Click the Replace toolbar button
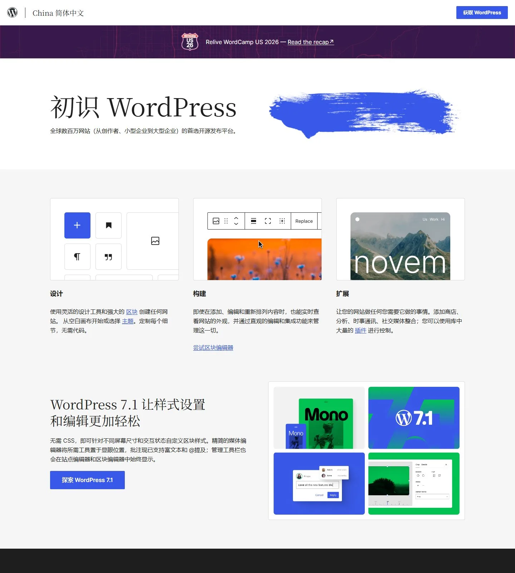The height and width of the screenshot is (573, 515). point(304,221)
